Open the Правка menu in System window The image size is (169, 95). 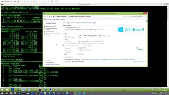[50, 19]
